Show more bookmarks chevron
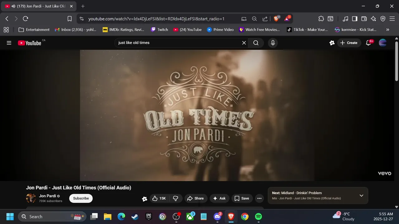The image size is (399, 224). pos(387,30)
